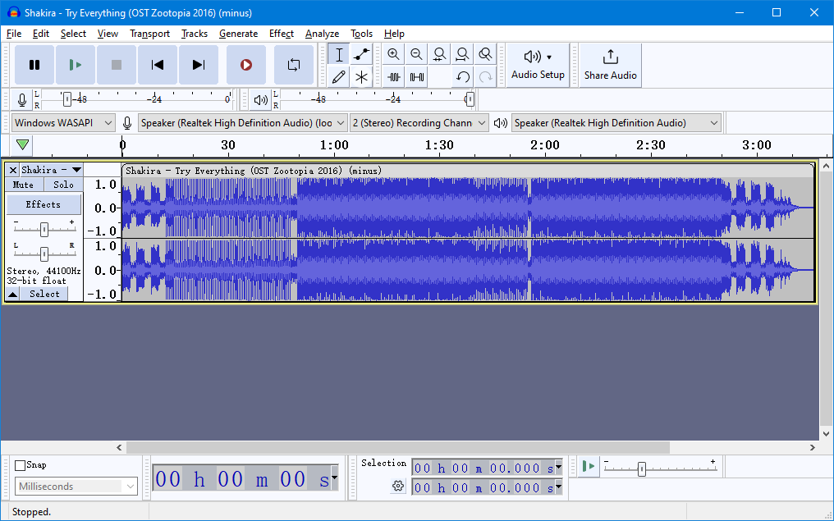Close the Shakira track
834x521 pixels.
13,170
